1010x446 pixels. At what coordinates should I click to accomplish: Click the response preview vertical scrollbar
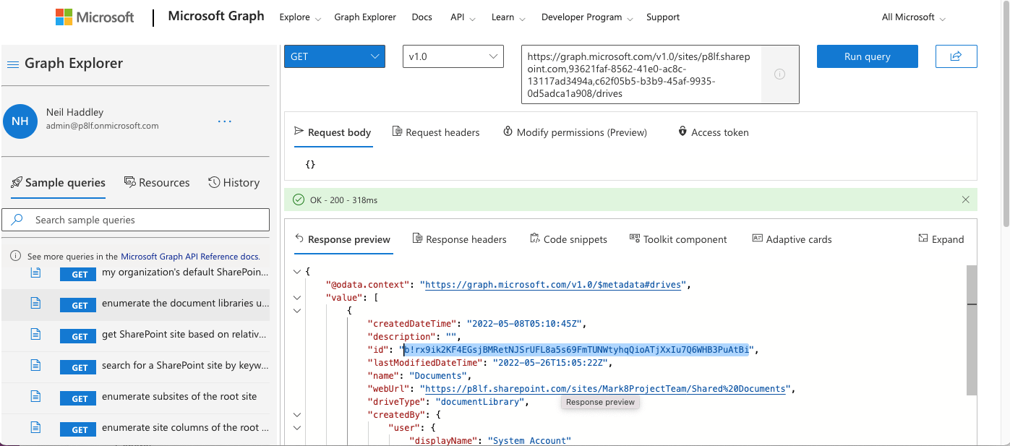[971, 330]
